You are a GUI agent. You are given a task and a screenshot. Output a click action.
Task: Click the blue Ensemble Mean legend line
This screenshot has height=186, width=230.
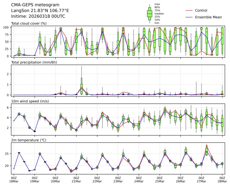click(189, 17)
